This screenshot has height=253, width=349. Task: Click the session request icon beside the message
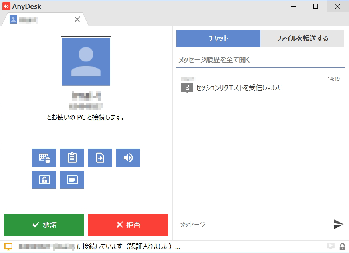(186, 88)
